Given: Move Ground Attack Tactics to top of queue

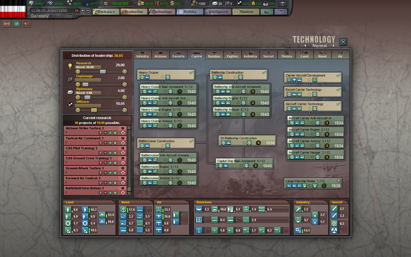Looking at the screenshot, I should pos(115,173).
